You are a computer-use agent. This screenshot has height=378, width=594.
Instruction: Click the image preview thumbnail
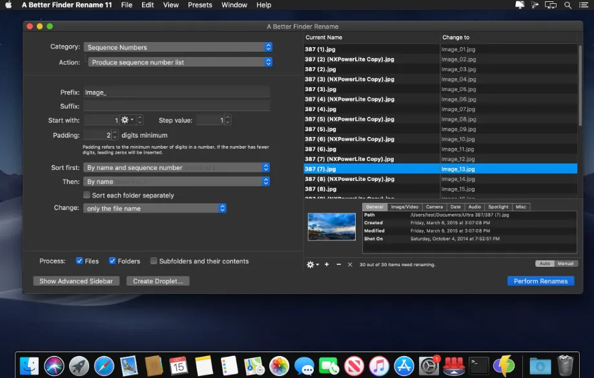pyautogui.click(x=331, y=227)
